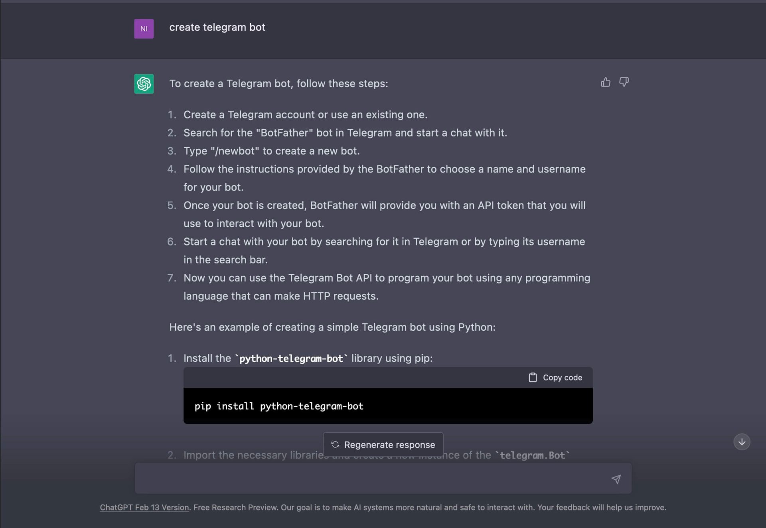Click the thumbs up feedback icon
The width and height of the screenshot is (766, 528).
[605, 82]
